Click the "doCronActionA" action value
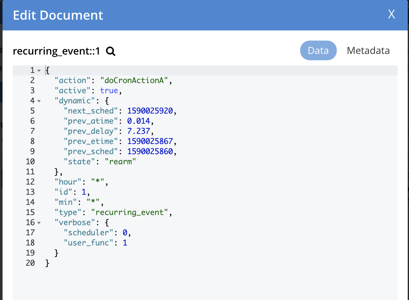The height and width of the screenshot is (300, 409). tap(134, 81)
